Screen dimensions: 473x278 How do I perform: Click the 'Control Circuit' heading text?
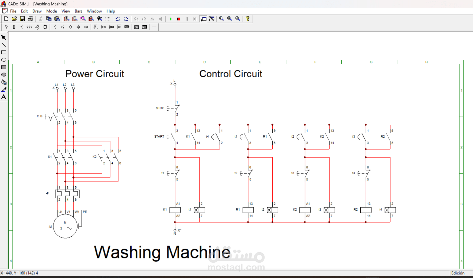point(231,74)
